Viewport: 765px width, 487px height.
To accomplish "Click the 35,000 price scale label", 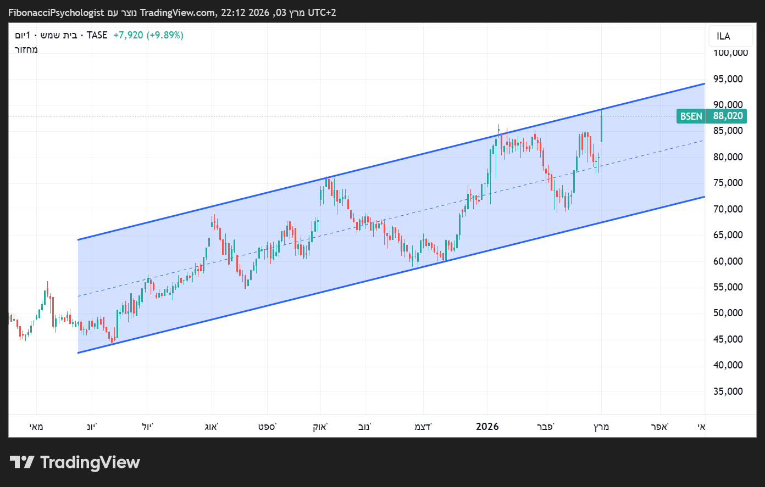I will [x=728, y=391].
